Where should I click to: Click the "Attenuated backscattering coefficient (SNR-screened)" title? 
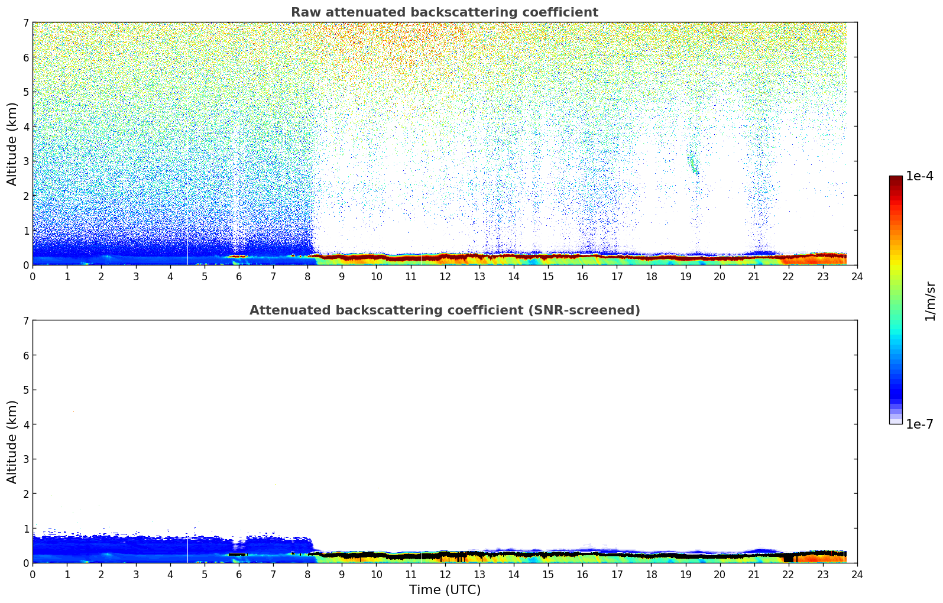[444, 310]
